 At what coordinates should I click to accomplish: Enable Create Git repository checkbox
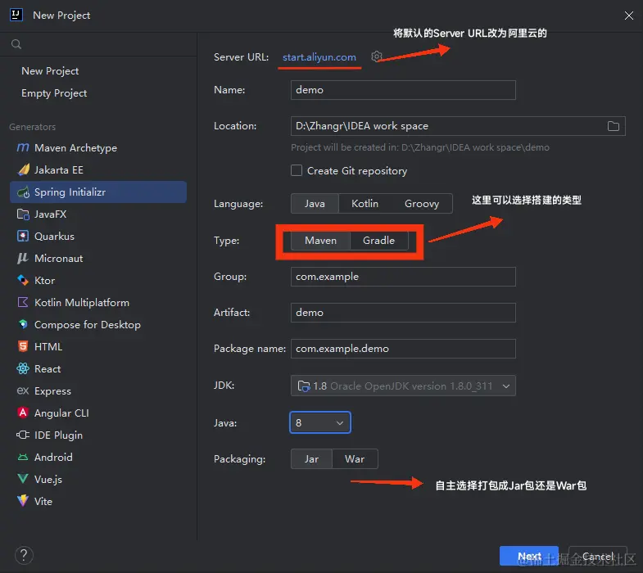[x=296, y=170]
